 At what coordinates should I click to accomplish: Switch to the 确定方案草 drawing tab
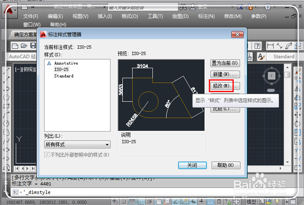point(24,34)
